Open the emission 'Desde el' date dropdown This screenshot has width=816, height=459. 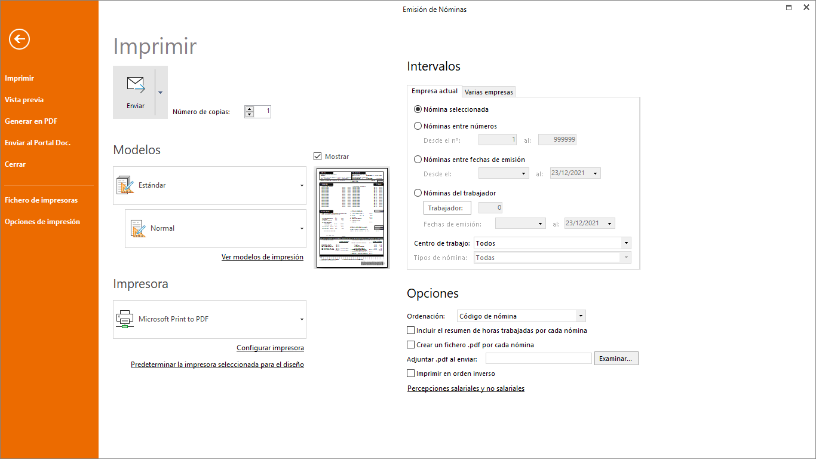point(524,173)
